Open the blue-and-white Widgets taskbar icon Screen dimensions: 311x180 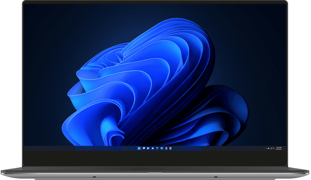(148, 148)
